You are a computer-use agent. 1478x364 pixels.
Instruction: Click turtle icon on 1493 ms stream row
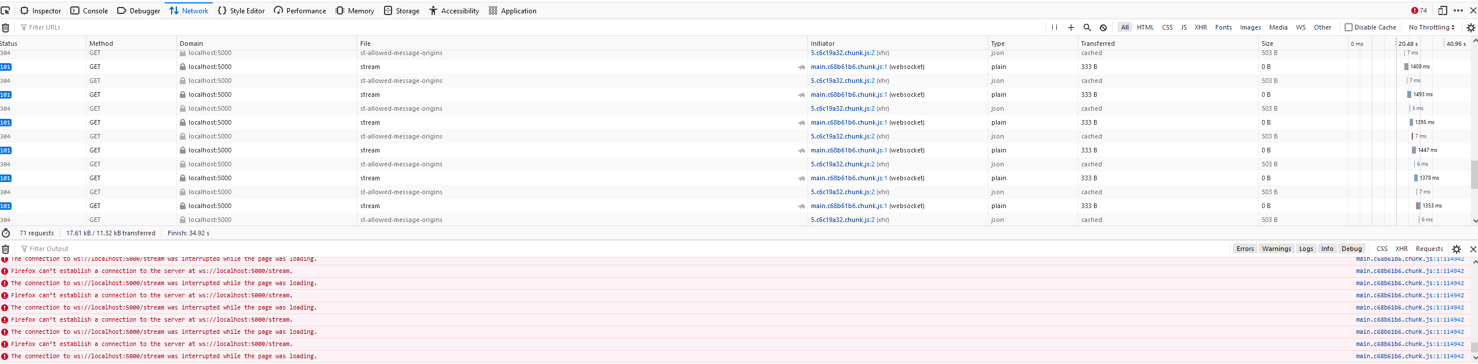coord(801,95)
